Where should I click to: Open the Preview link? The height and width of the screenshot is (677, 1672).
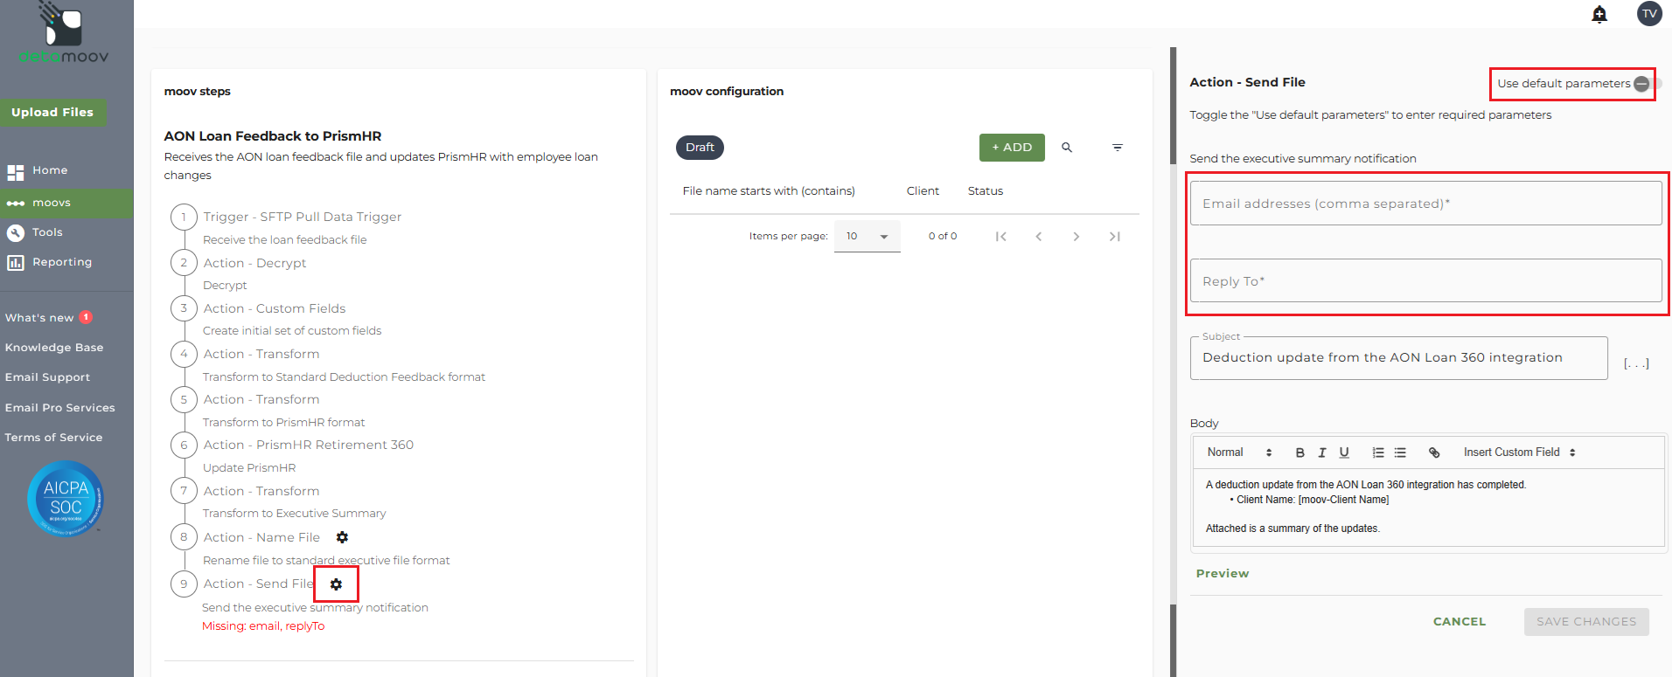[1223, 574]
